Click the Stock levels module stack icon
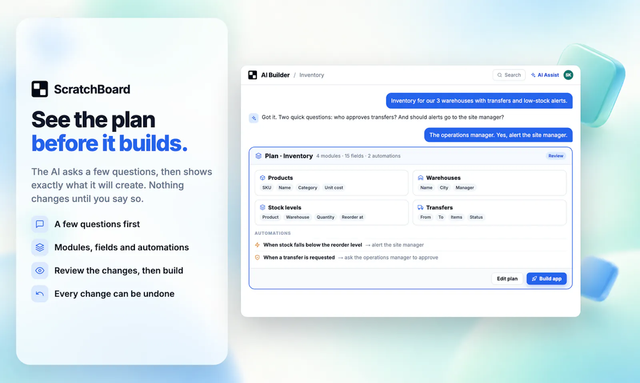This screenshot has width=640, height=383. tap(262, 207)
